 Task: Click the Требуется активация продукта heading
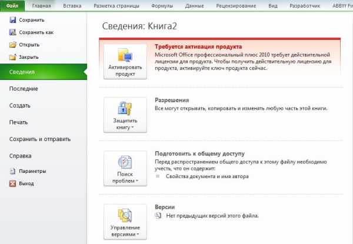[198, 47]
